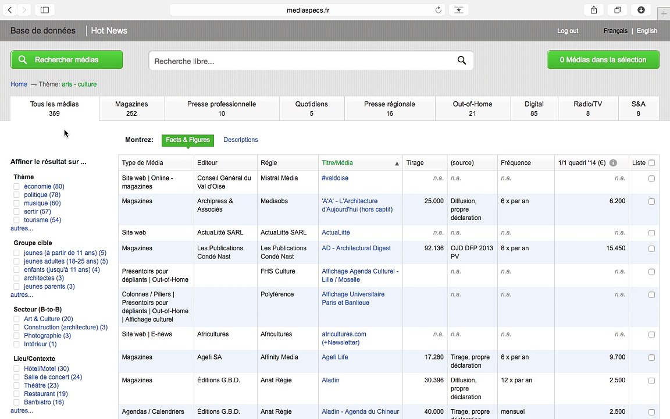Click the info icon next to 1/1 quadri
The height and width of the screenshot is (419, 670).
613,163
